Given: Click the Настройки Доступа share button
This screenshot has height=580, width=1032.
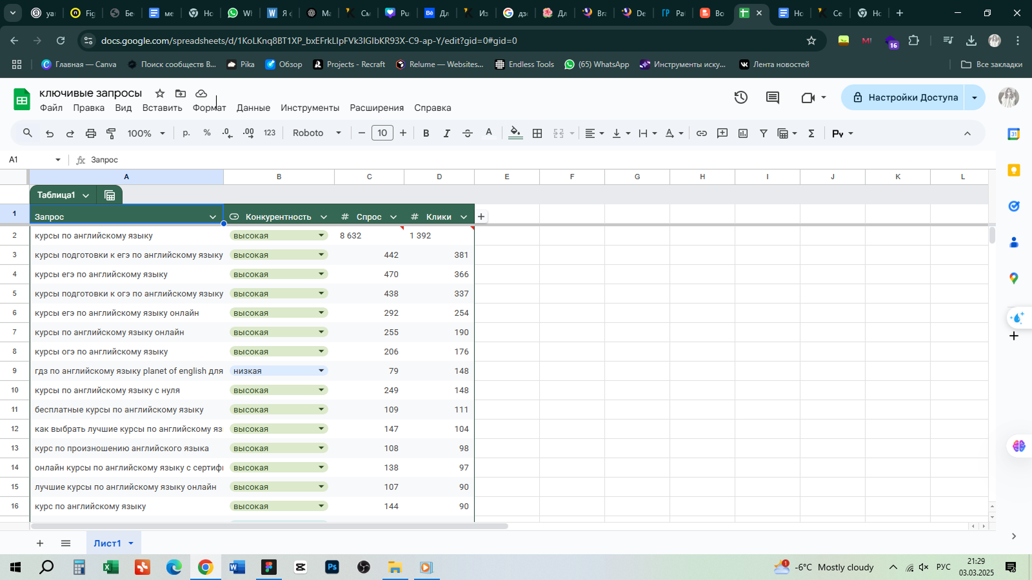Looking at the screenshot, I should point(904,97).
